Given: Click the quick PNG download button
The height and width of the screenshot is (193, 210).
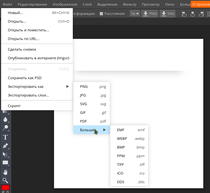Looking at the screenshot, I should pyautogui.click(x=150, y=14).
